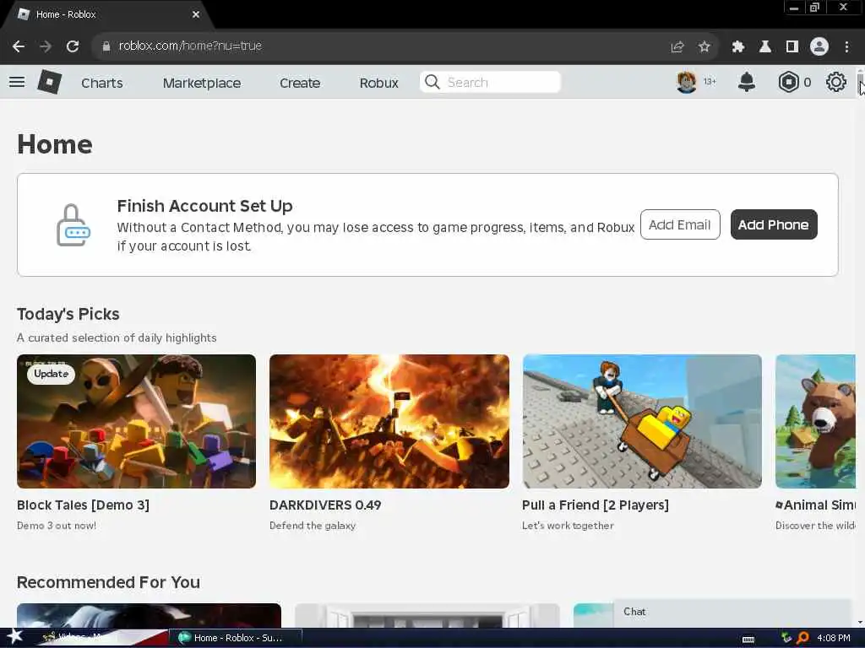Screen dimensions: 865x648
Task: Open the Create tab
Action: 300,84
